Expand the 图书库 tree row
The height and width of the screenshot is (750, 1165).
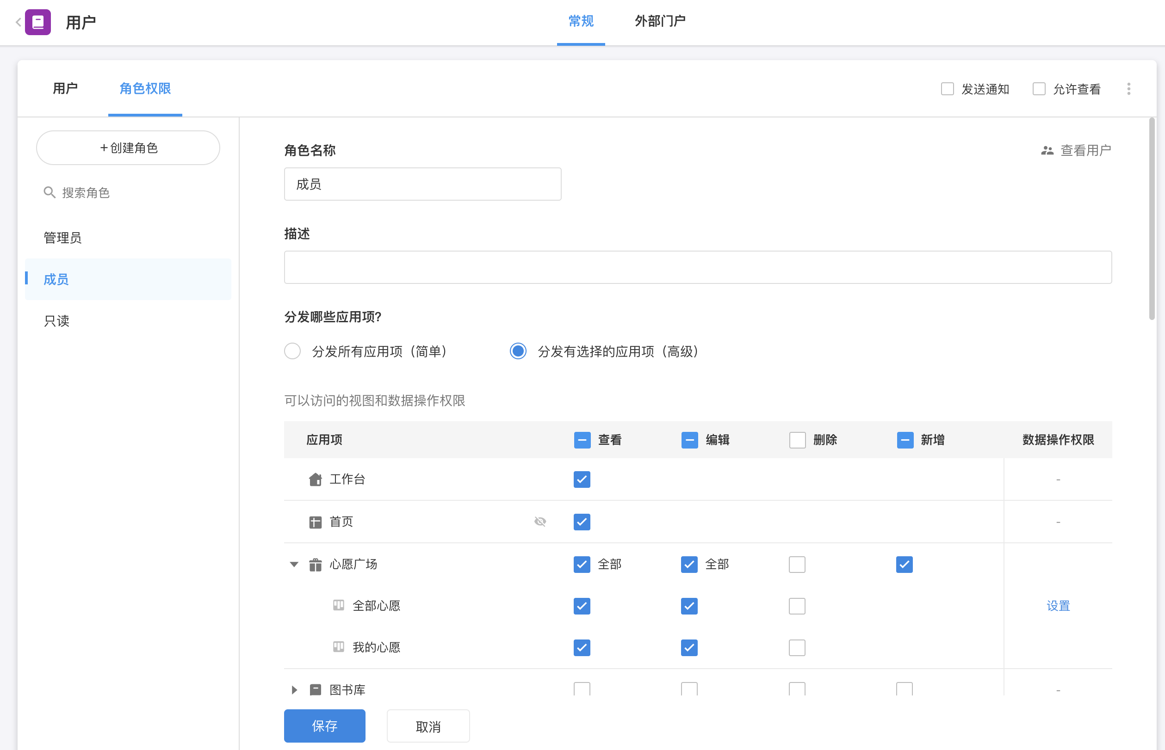point(294,689)
